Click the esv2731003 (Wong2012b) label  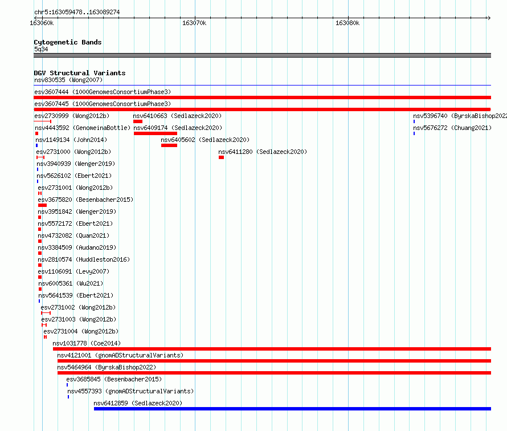pyautogui.click(x=79, y=319)
